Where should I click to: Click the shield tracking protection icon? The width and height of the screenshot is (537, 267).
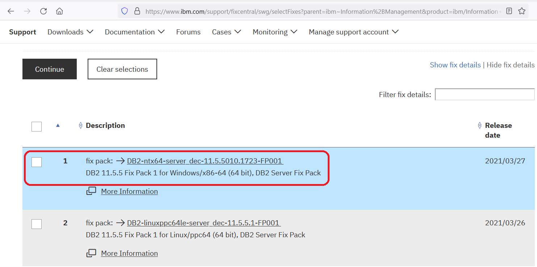125,11
